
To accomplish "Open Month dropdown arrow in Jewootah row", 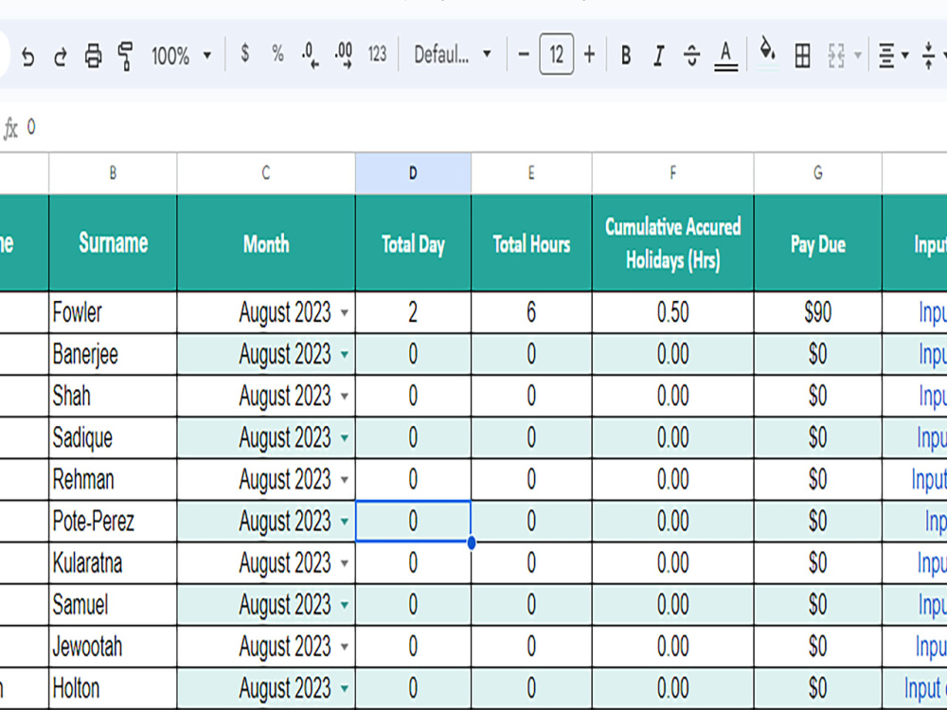I will tap(345, 647).
